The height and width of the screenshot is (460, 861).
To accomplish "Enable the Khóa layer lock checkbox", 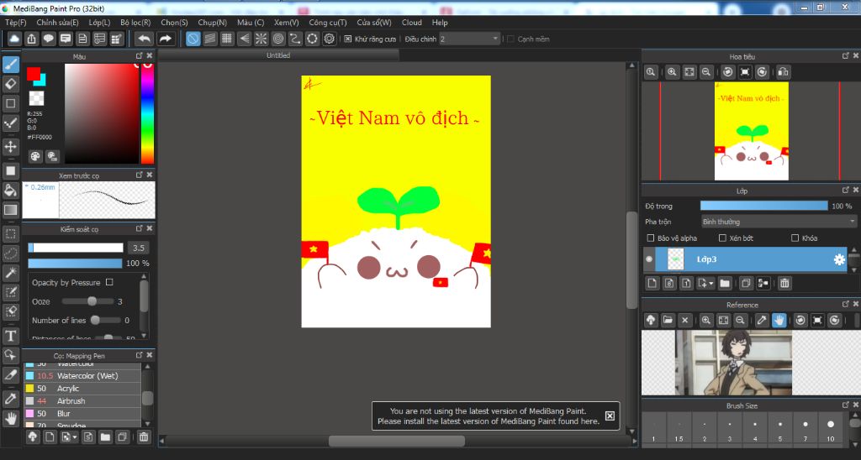I will (795, 238).
